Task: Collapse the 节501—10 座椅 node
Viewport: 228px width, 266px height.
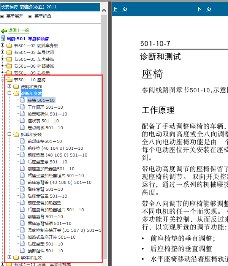Action: tap(2, 79)
